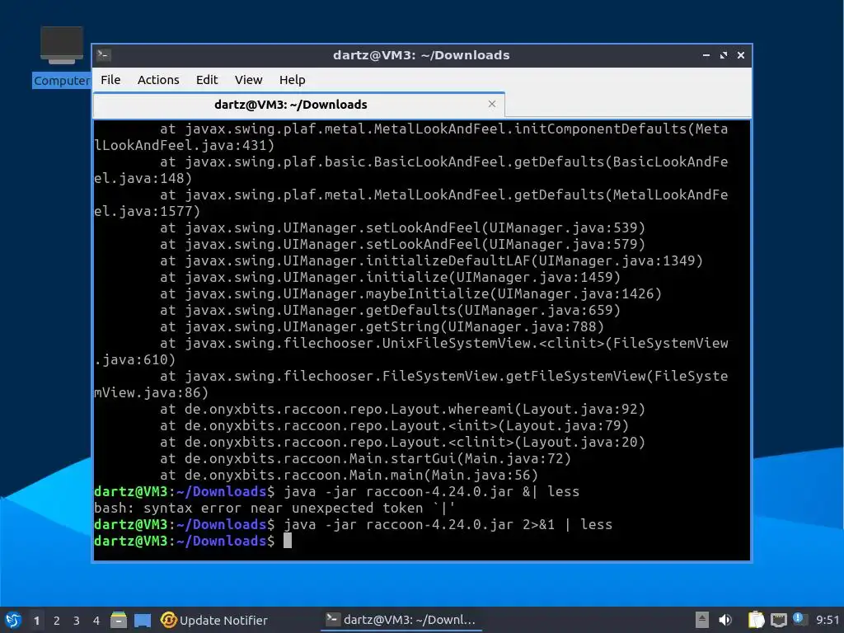Image resolution: width=844 pixels, height=633 pixels.
Task: Click the text 'de.onyxbits.raccoon.Main.main(Main.java:56)'
Action: coord(361,476)
